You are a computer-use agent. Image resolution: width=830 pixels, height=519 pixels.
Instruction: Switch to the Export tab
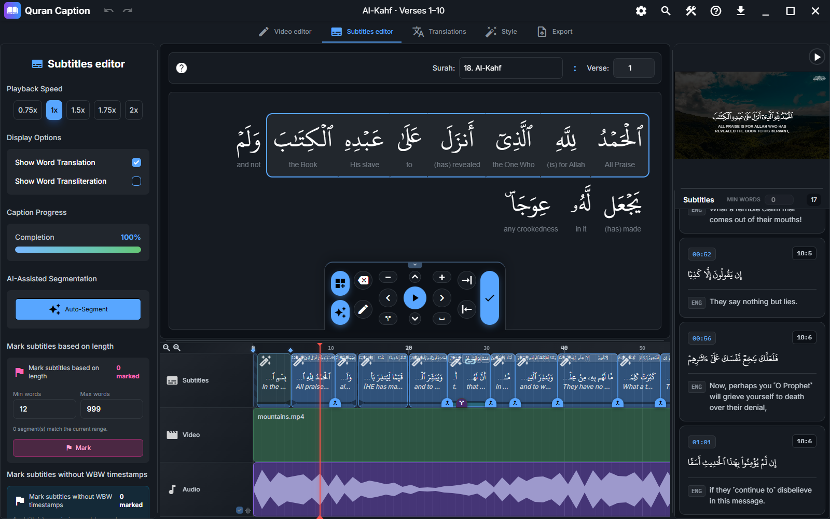point(555,32)
